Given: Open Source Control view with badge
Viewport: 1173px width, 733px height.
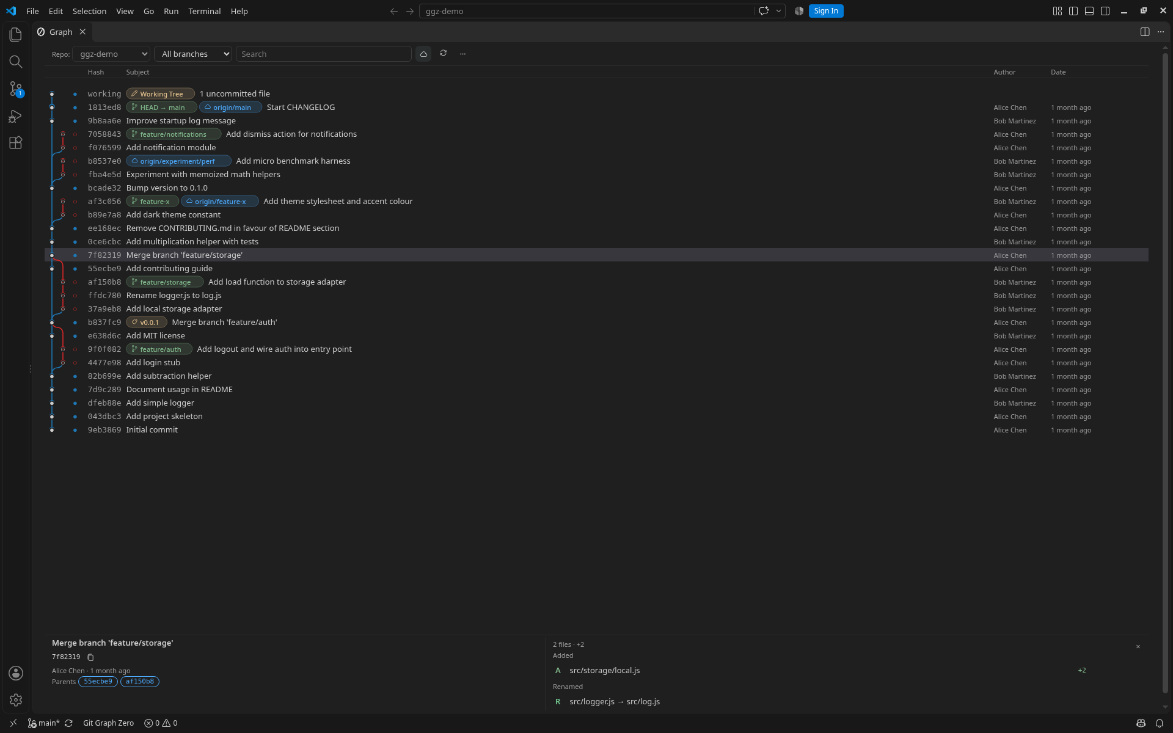Looking at the screenshot, I should tap(16, 89).
